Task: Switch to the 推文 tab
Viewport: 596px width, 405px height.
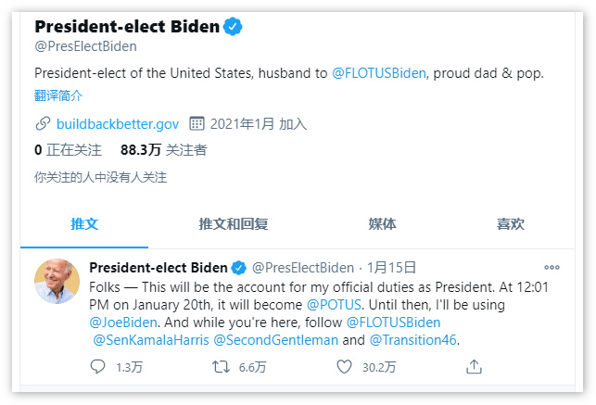Action: pyautogui.click(x=84, y=223)
